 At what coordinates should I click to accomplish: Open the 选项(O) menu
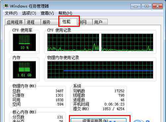coord(29,13)
